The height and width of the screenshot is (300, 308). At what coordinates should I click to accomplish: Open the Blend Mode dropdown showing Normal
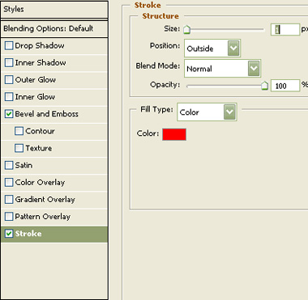coord(222,69)
